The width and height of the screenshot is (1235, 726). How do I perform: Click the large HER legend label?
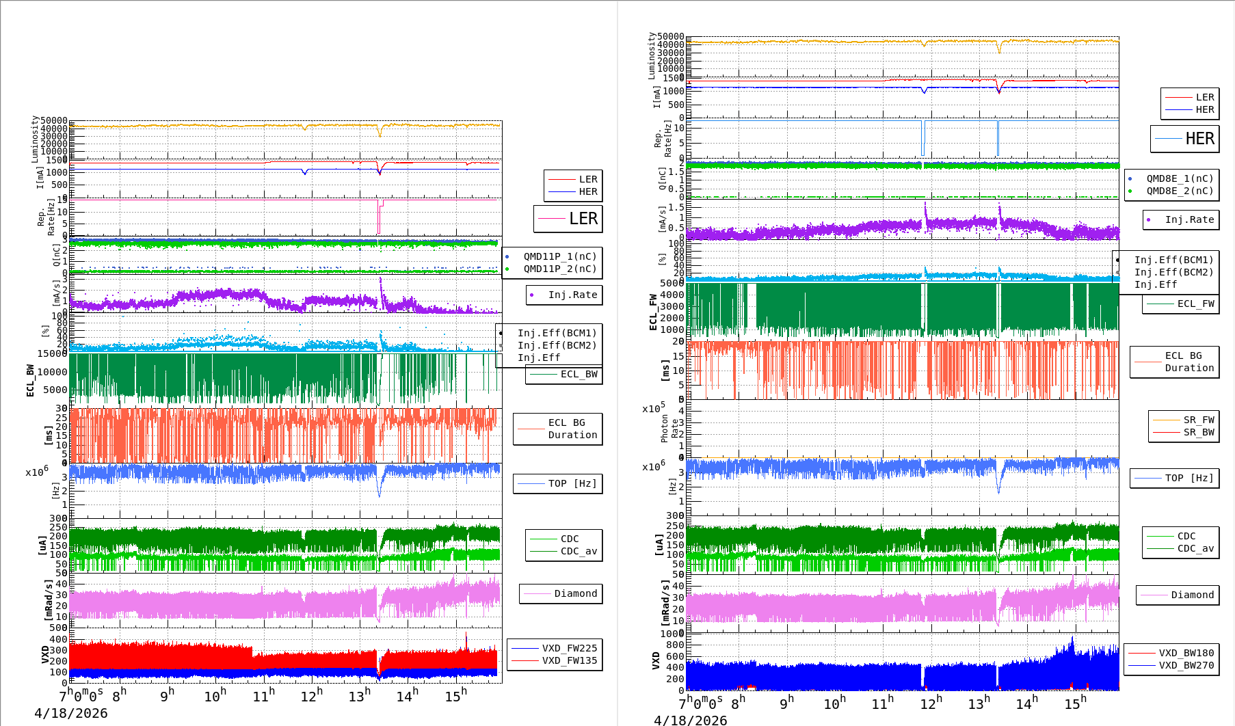pyautogui.click(x=1199, y=139)
